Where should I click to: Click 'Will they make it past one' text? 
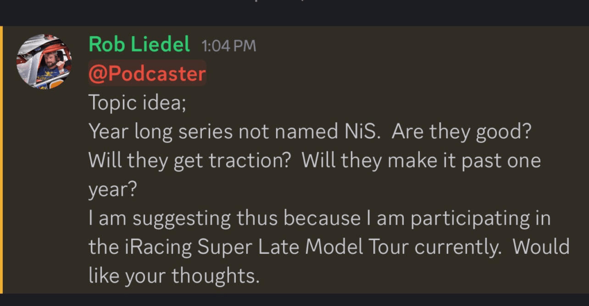pyautogui.click(x=421, y=161)
